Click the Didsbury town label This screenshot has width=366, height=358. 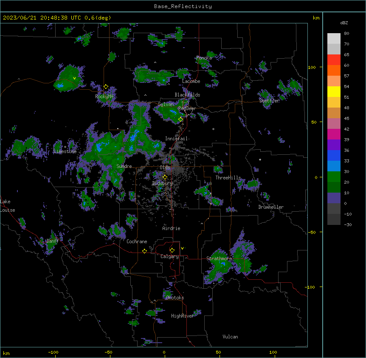[163, 183]
